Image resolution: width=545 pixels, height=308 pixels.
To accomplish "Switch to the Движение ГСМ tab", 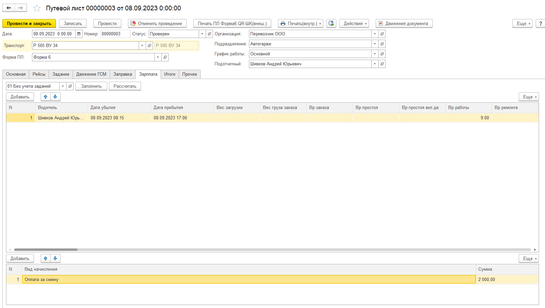I will (91, 74).
